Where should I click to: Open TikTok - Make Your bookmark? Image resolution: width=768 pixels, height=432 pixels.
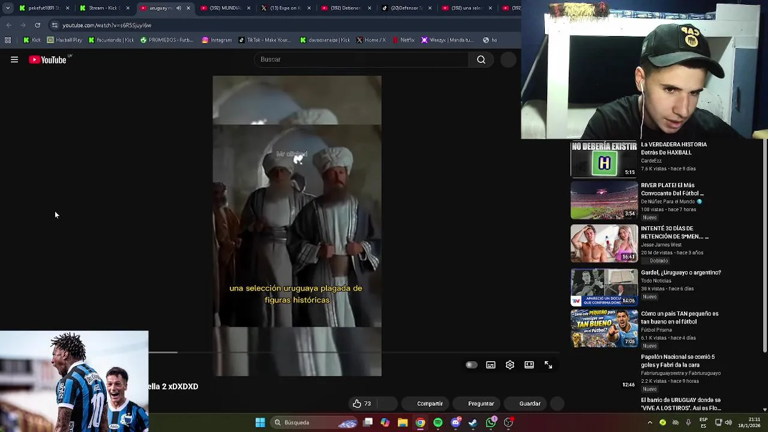click(x=265, y=40)
